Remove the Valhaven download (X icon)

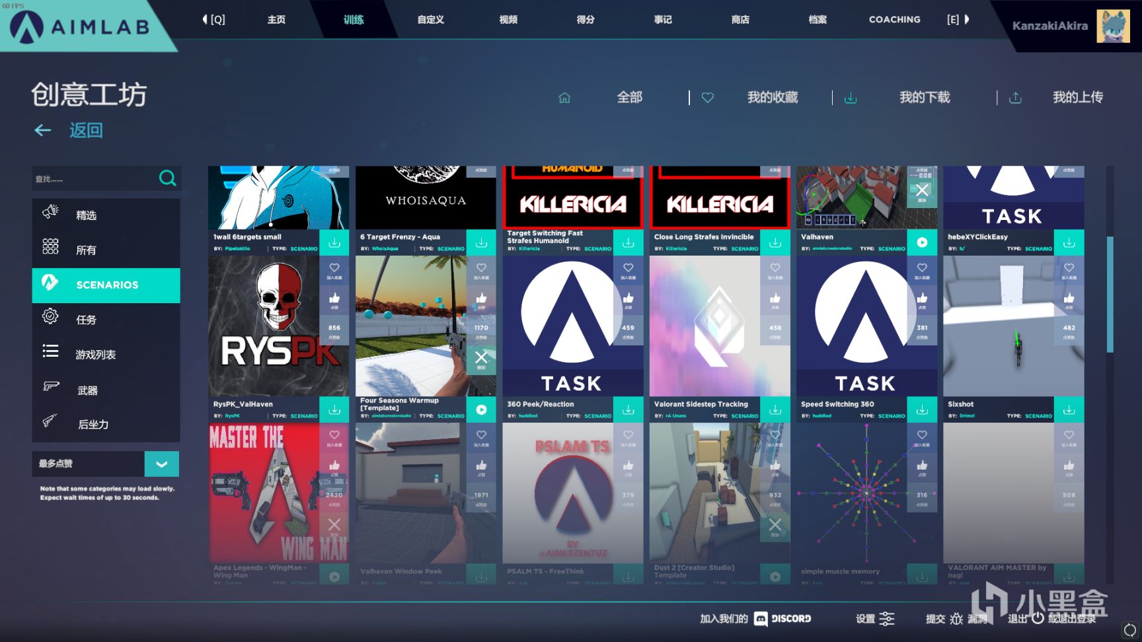click(922, 192)
